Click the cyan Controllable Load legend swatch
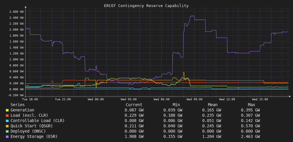 click(7, 121)
